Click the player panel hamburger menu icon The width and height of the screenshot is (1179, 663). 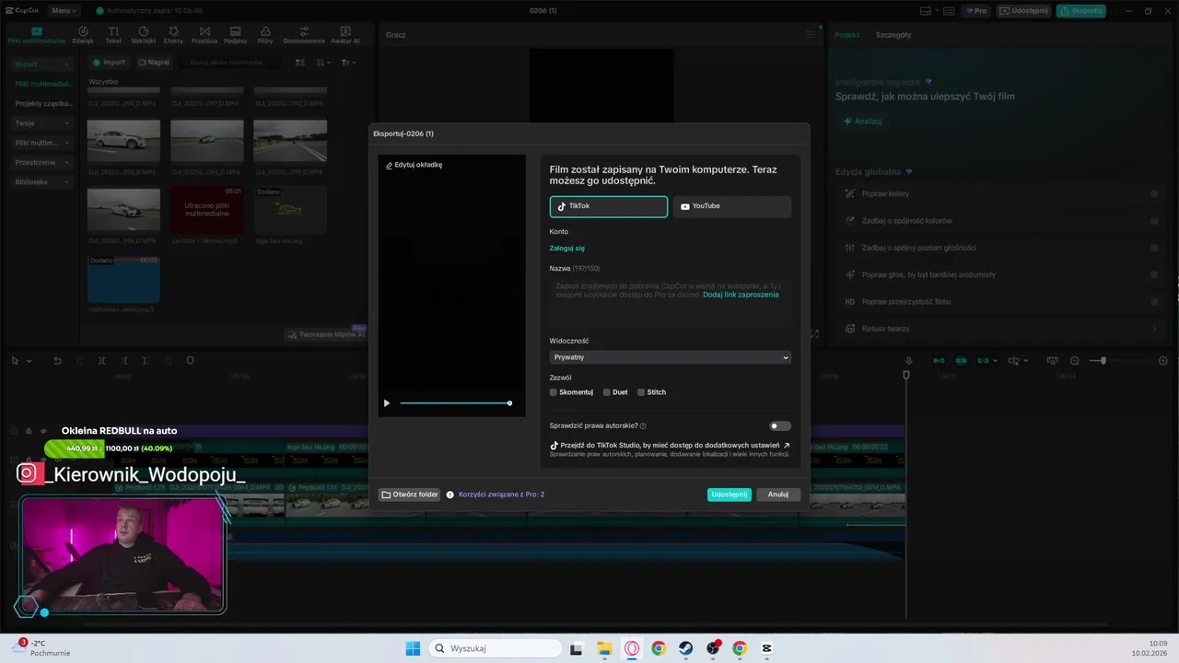[810, 35]
